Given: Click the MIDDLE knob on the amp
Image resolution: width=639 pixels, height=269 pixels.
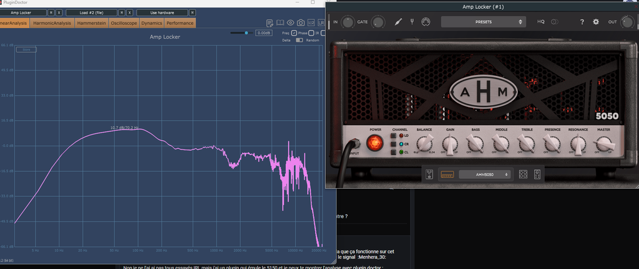Looking at the screenshot, I should click(501, 144).
